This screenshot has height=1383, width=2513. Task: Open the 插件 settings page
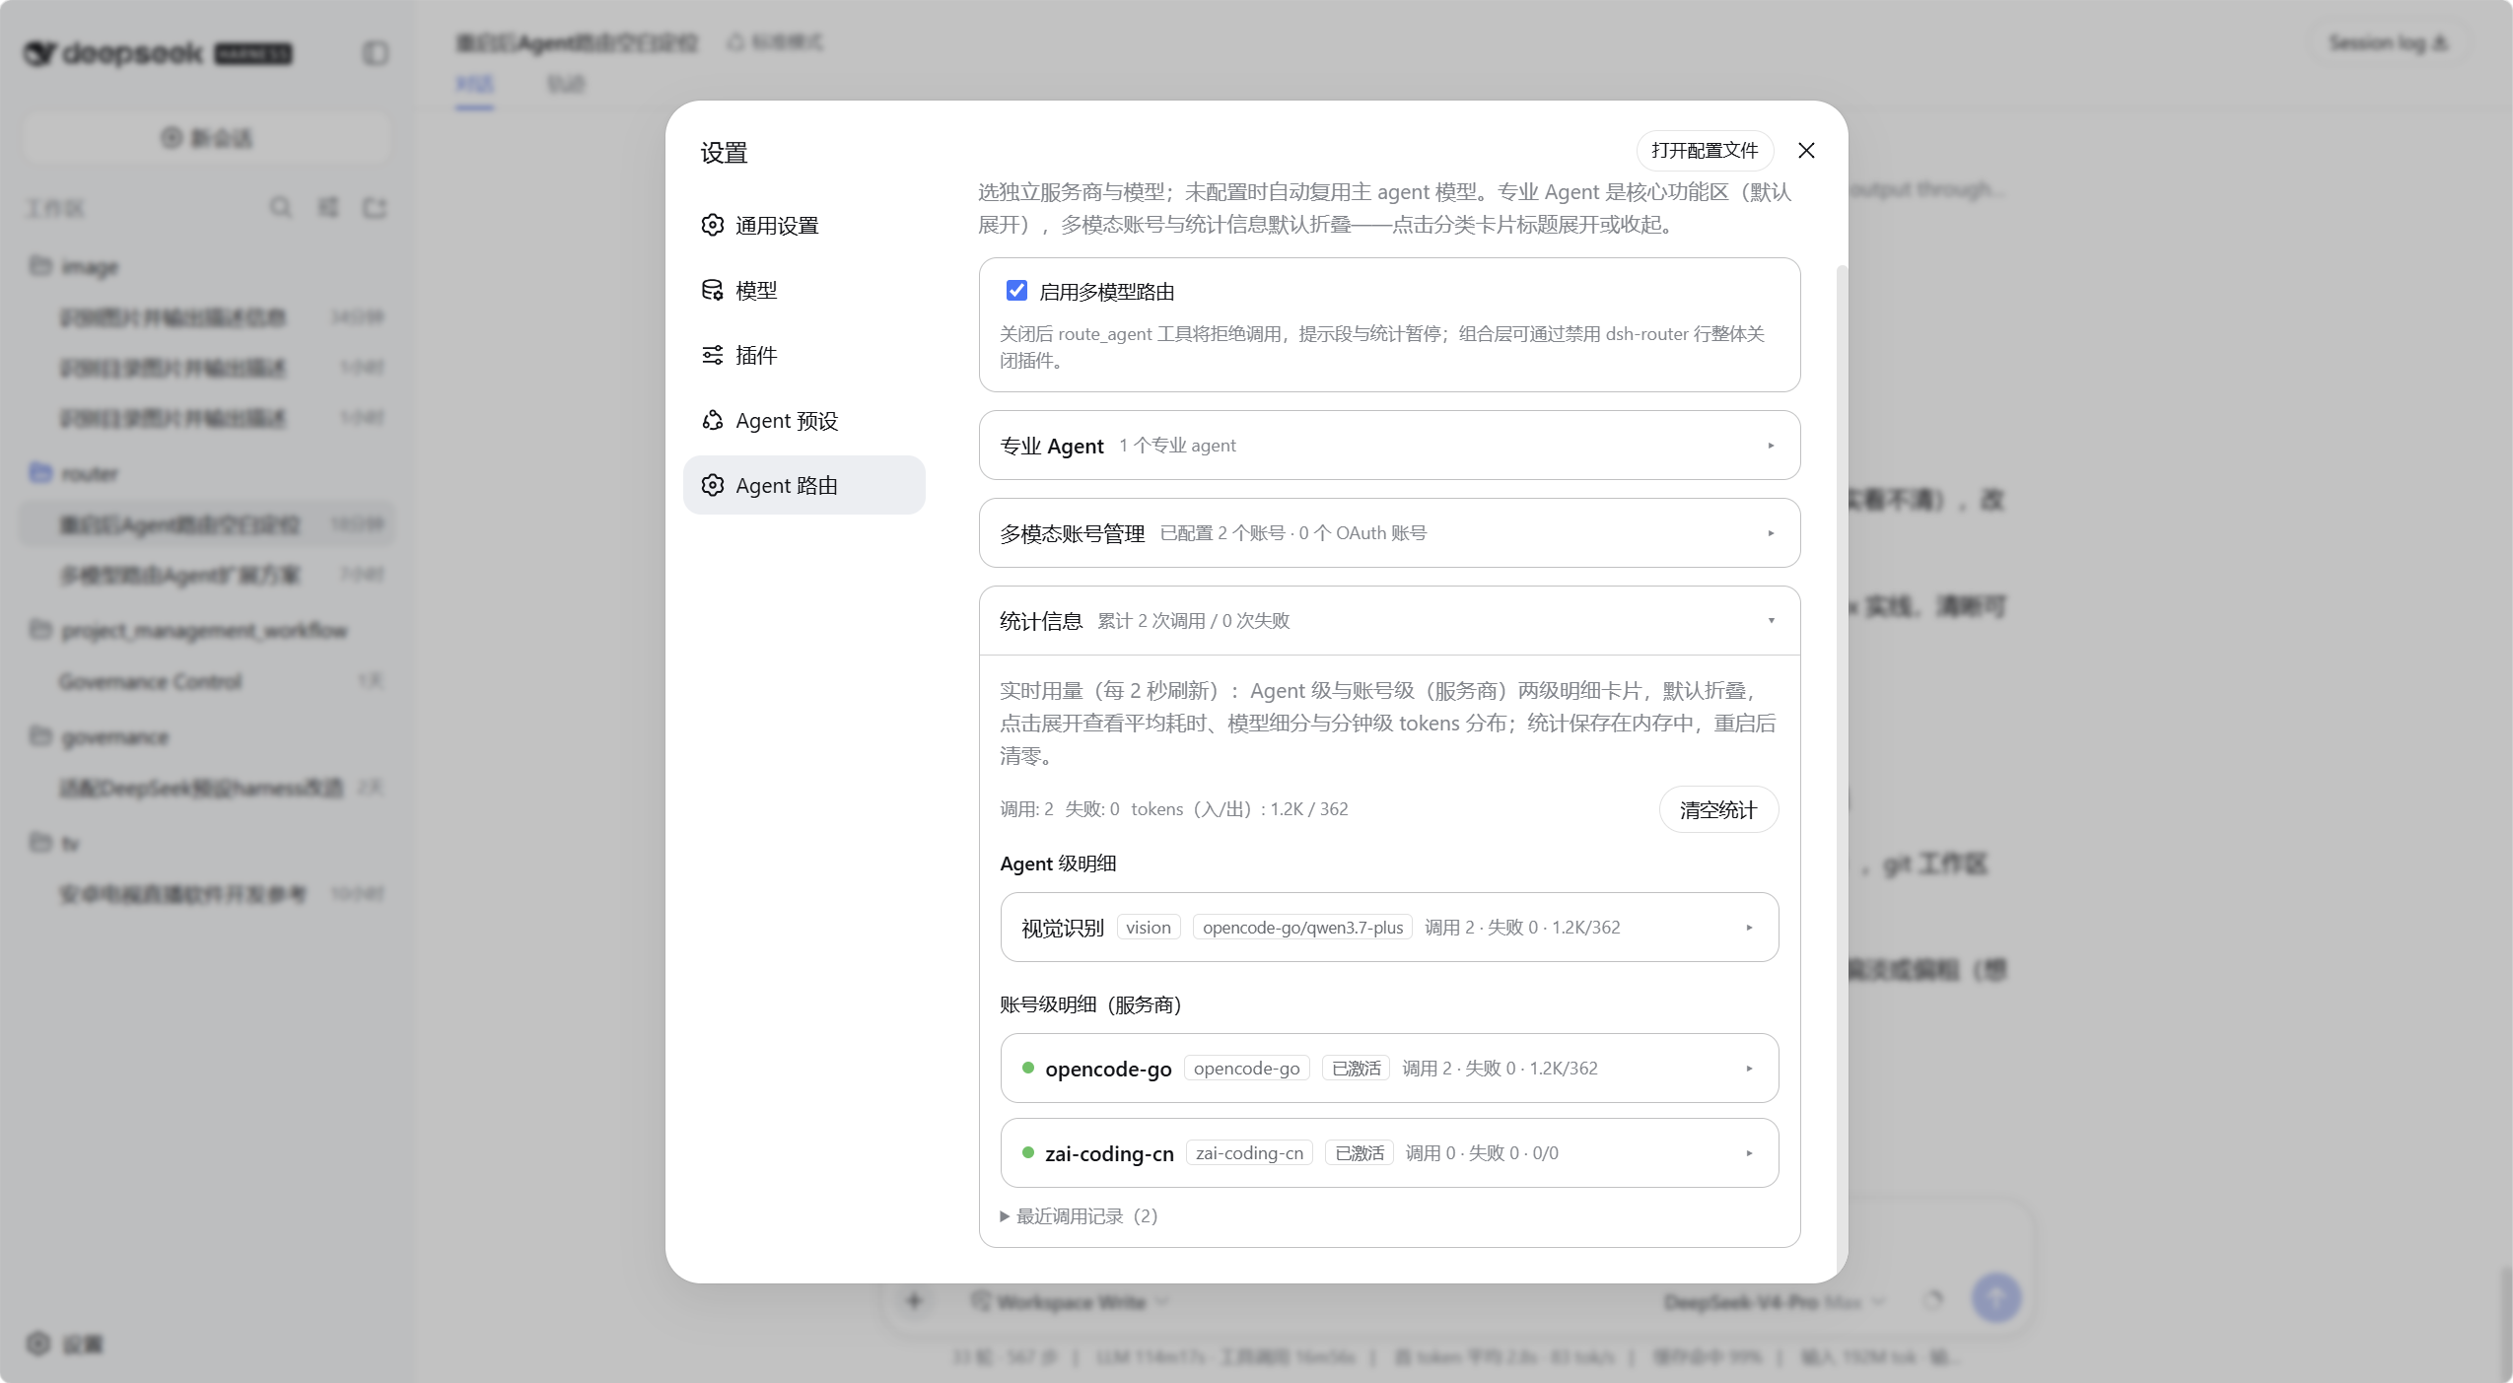[x=803, y=355]
